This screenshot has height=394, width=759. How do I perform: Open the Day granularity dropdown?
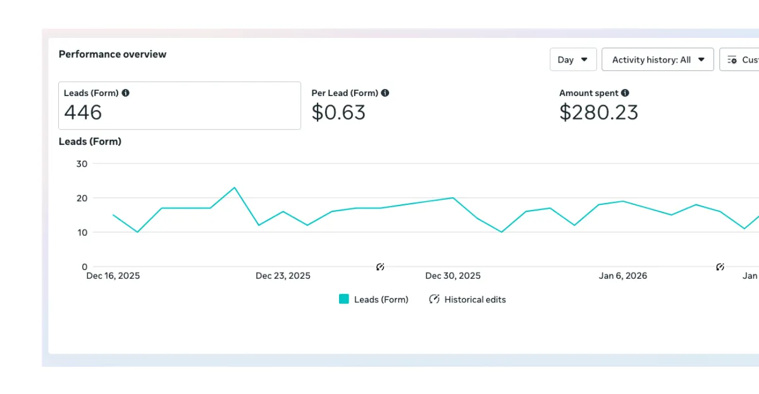[x=573, y=60]
